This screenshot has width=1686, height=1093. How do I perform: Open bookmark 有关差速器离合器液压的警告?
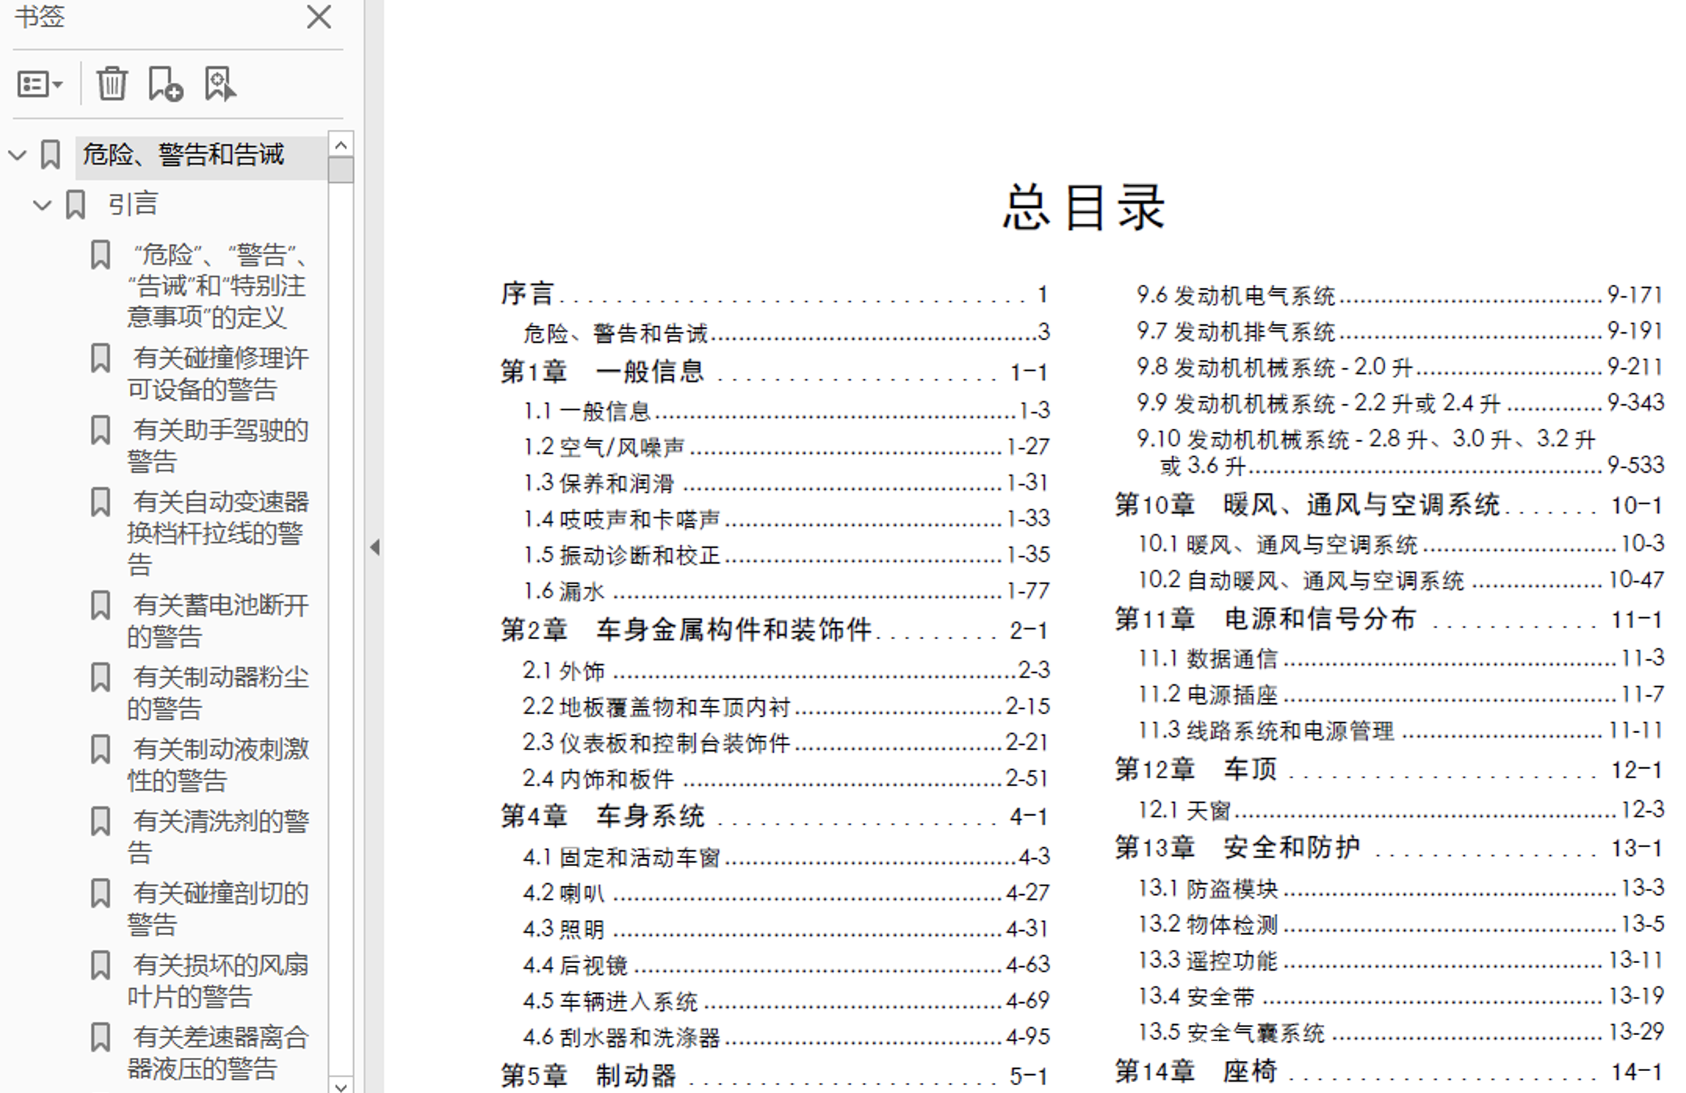click(x=219, y=1053)
